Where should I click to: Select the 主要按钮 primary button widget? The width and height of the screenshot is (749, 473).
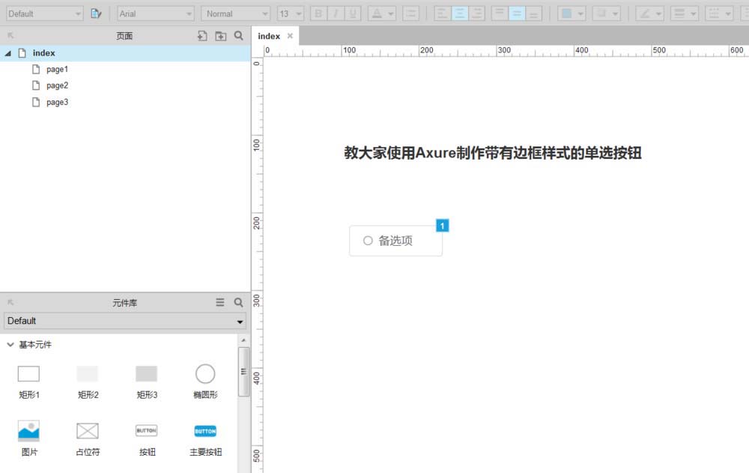[x=205, y=439]
